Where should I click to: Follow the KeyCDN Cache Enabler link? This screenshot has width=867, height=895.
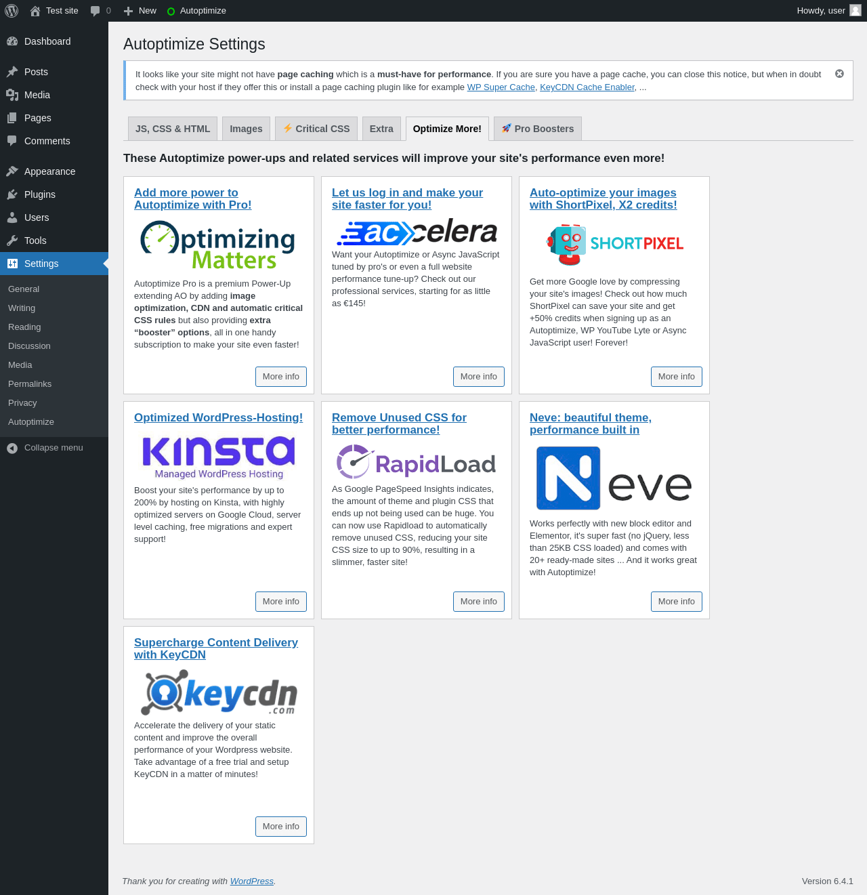[587, 87]
